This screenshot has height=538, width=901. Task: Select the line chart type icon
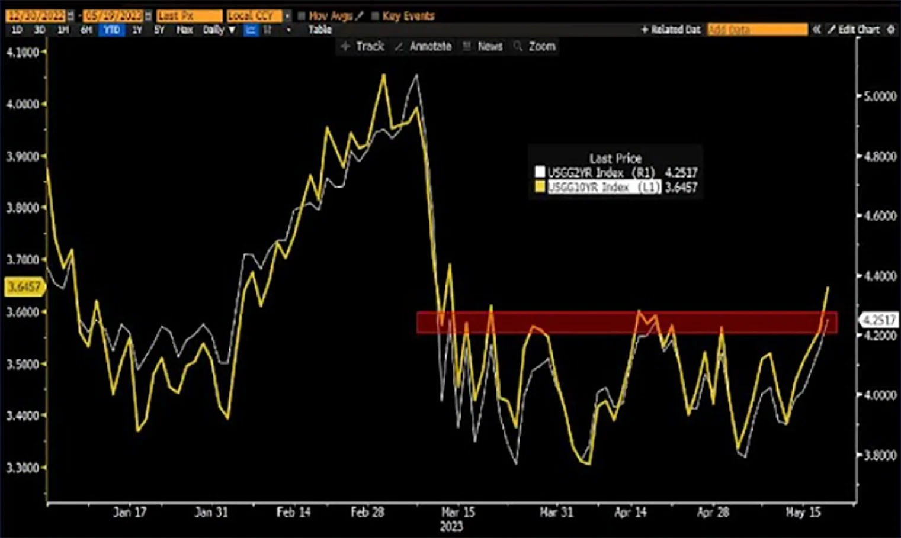click(251, 30)
